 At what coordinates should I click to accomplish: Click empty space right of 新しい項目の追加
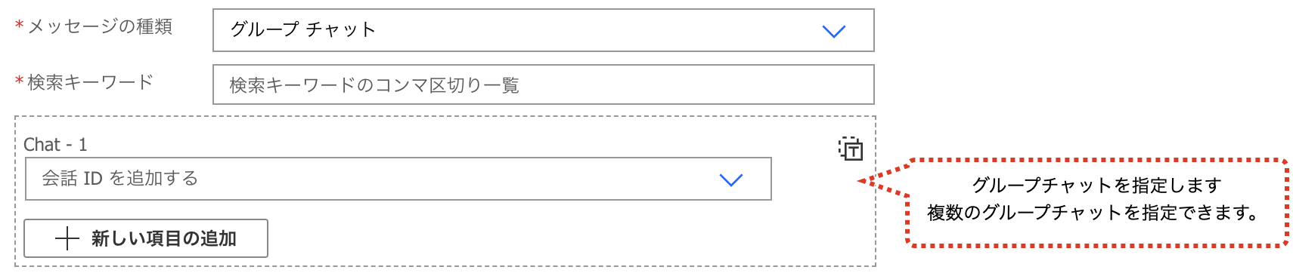coord(567,239)
